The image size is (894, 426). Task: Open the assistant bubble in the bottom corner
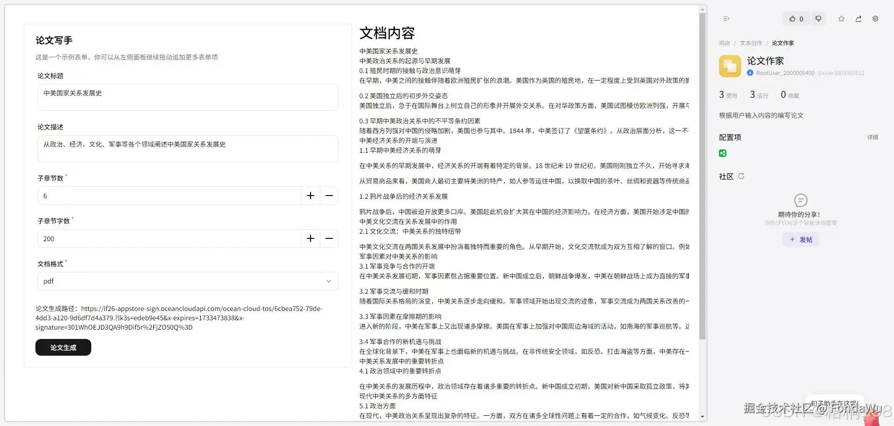834,402
